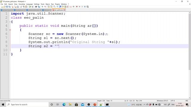Undo last edit with the green Undo arrow
The height and width of the screenshot is (107, 191).
pos(30,7)
